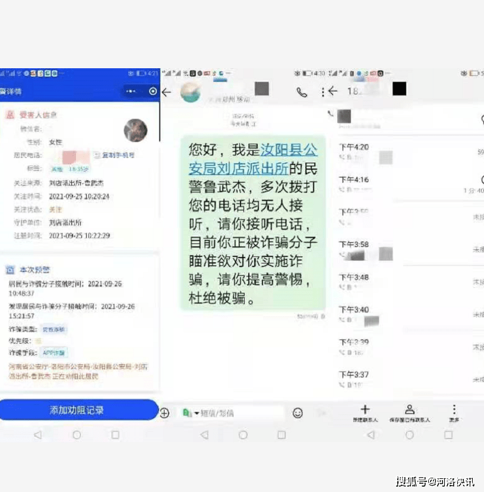Tap back arrow in call log header
Image resolution: width=484 pixels, height=492 pixels.
point(333,91)
